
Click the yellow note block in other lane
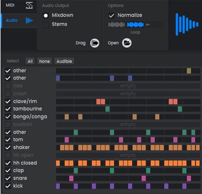coord(189,71)
